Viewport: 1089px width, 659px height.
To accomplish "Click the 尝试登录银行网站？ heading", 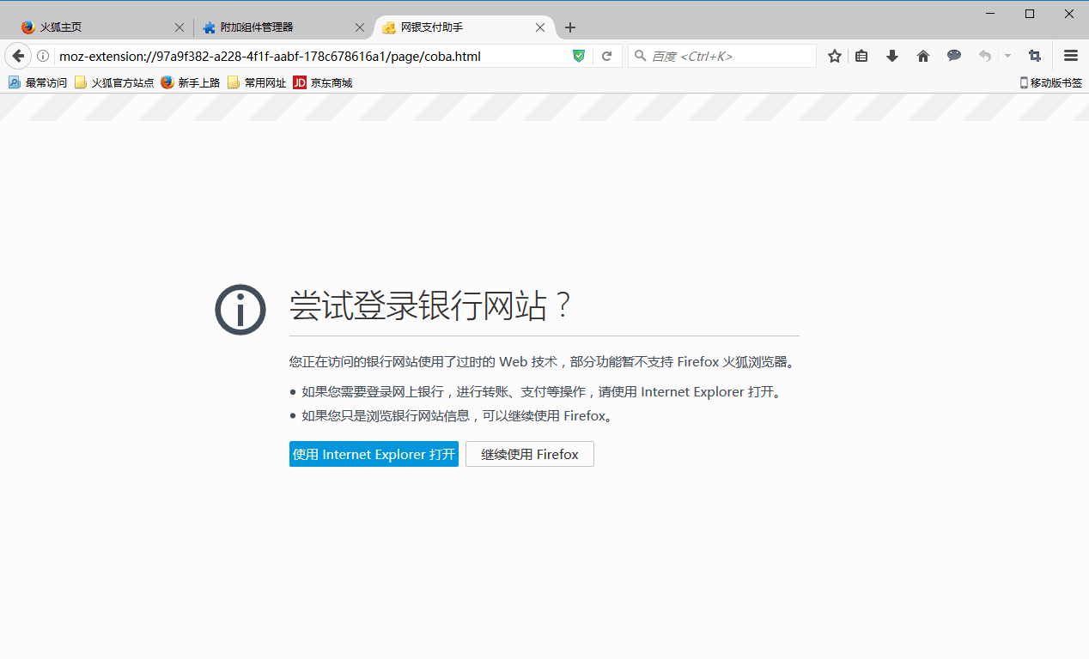I will click(431, 305).
